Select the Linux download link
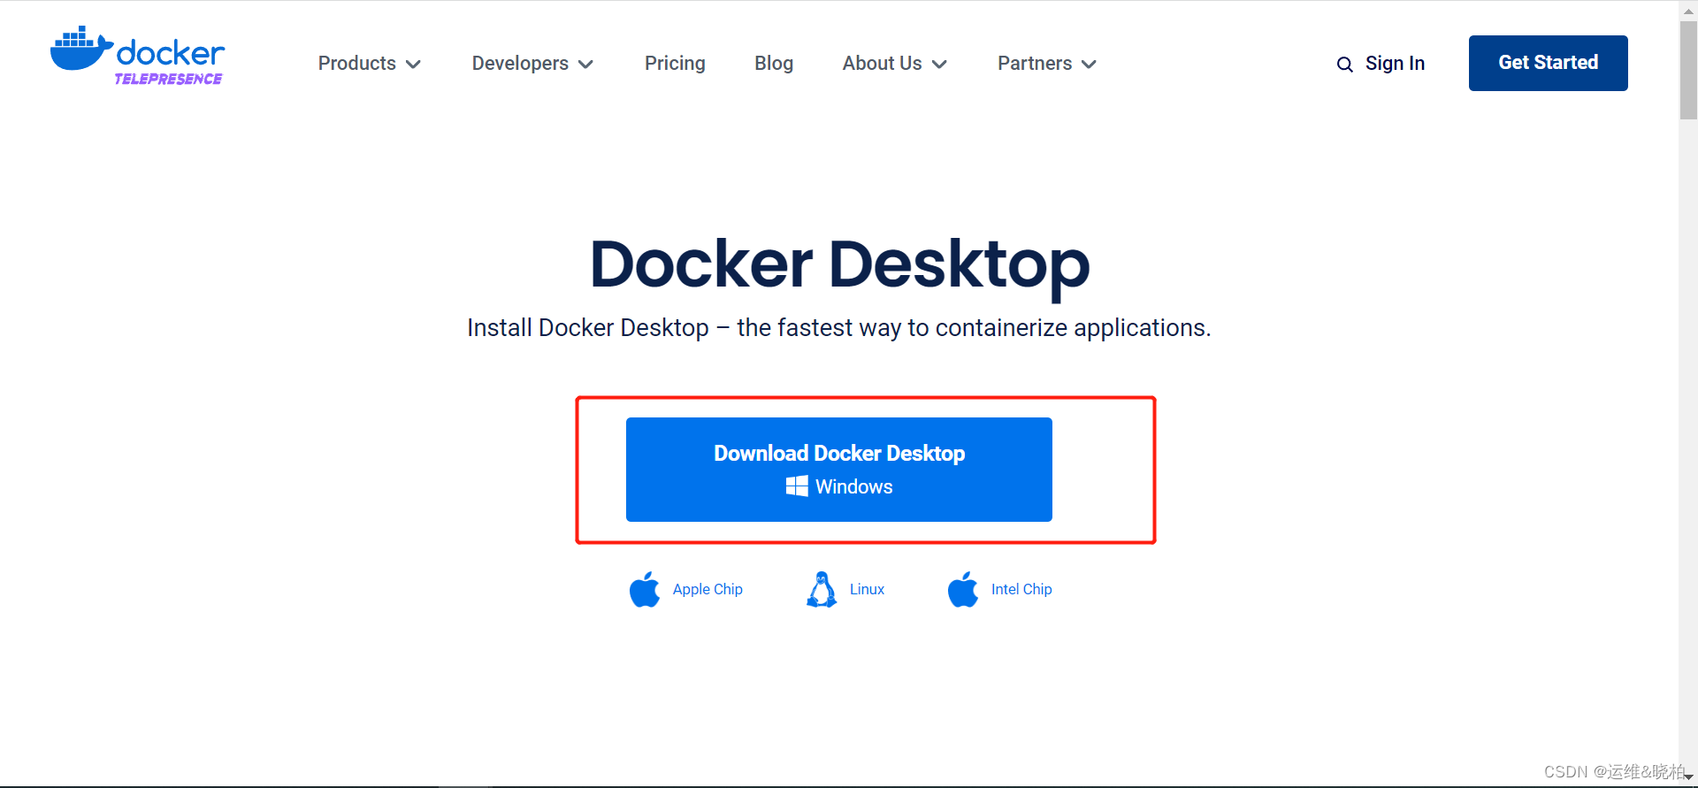 pos(867,589)
